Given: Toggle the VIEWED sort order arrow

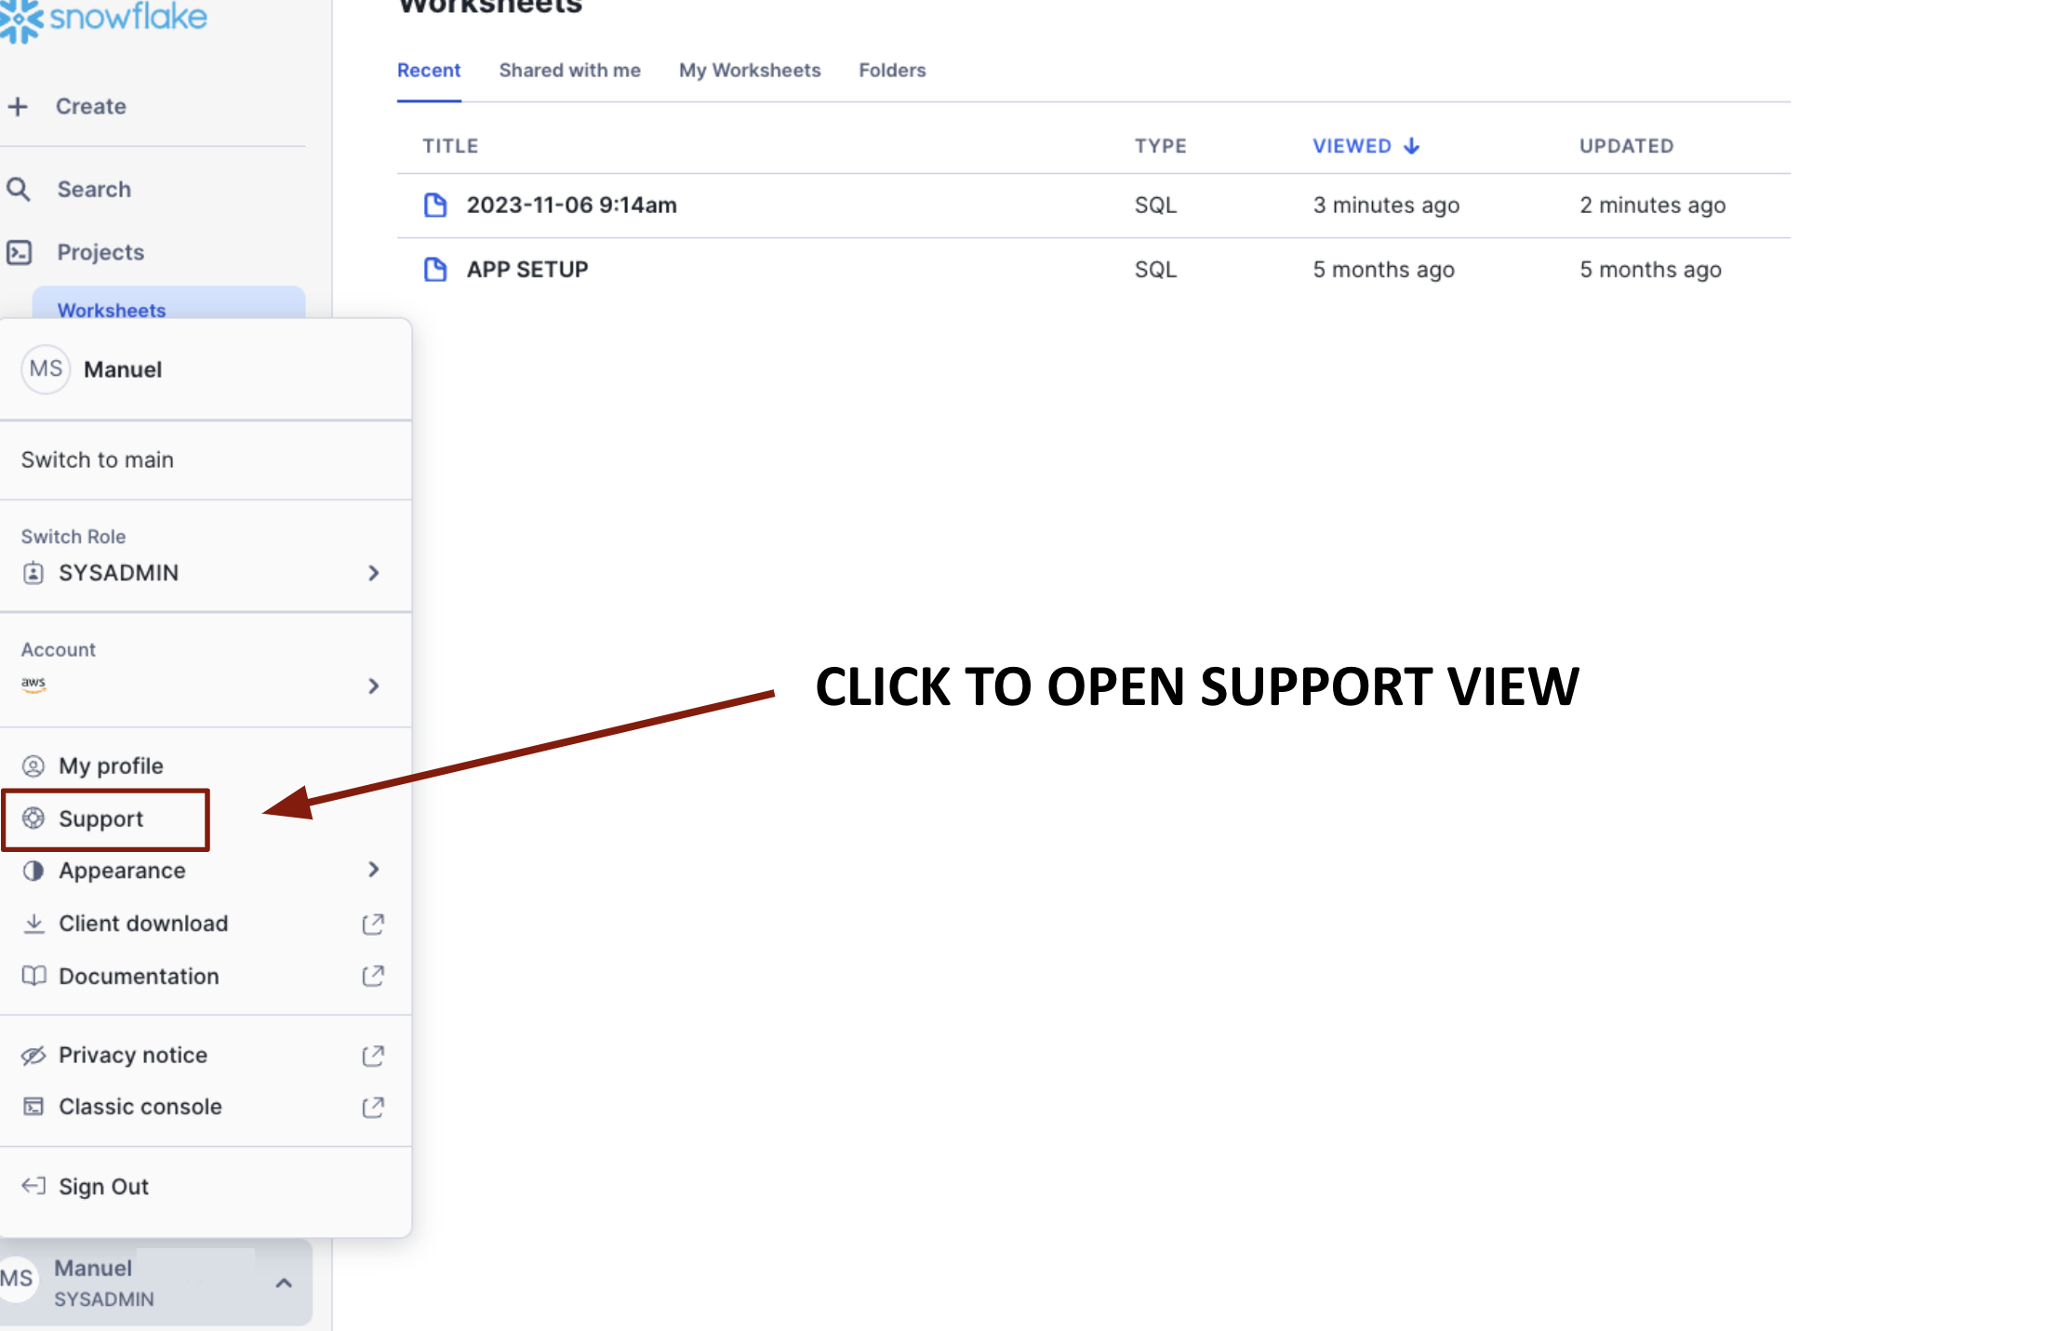Looking at the screenshot, I should [1412, 146].
